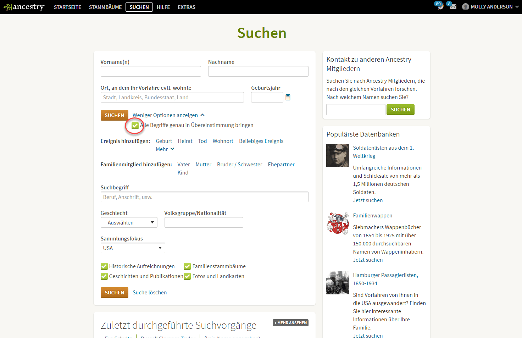
Task: Add Beliebiges Ereignis
Action: point(261,141)
